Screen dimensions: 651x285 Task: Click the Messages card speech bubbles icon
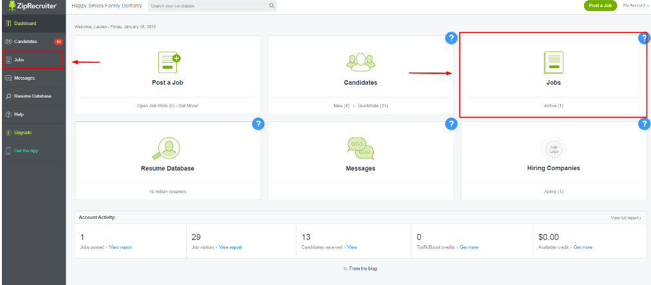pyautogui.click(x=360, y=148)
